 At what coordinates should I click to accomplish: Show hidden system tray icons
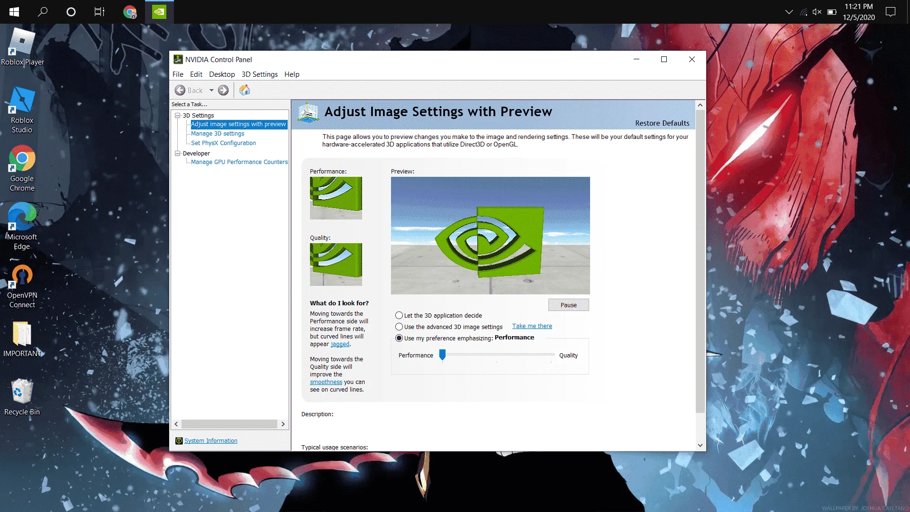click(789, 12)
